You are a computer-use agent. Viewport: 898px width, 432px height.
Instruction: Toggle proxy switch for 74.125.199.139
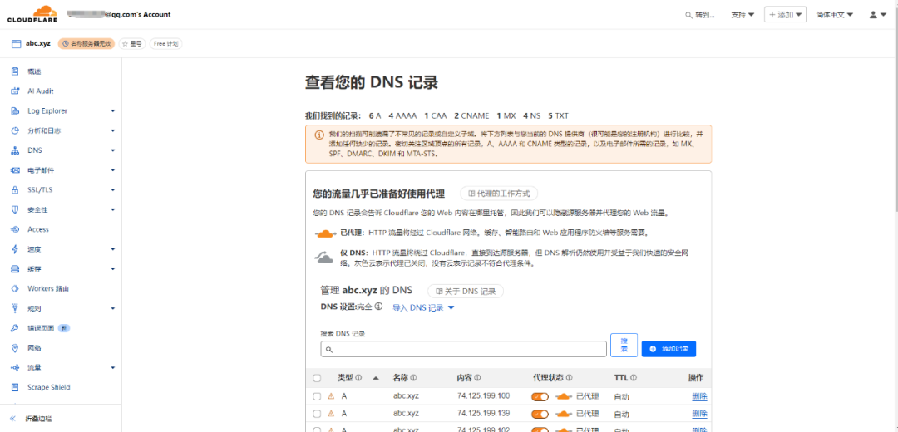(x=540, y=414)
